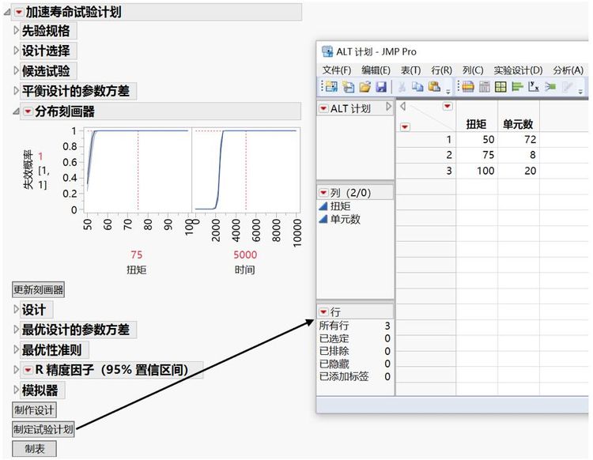Click the Cut scissors icon
Viewport: 593px width, 460px height.
point(402,87)
